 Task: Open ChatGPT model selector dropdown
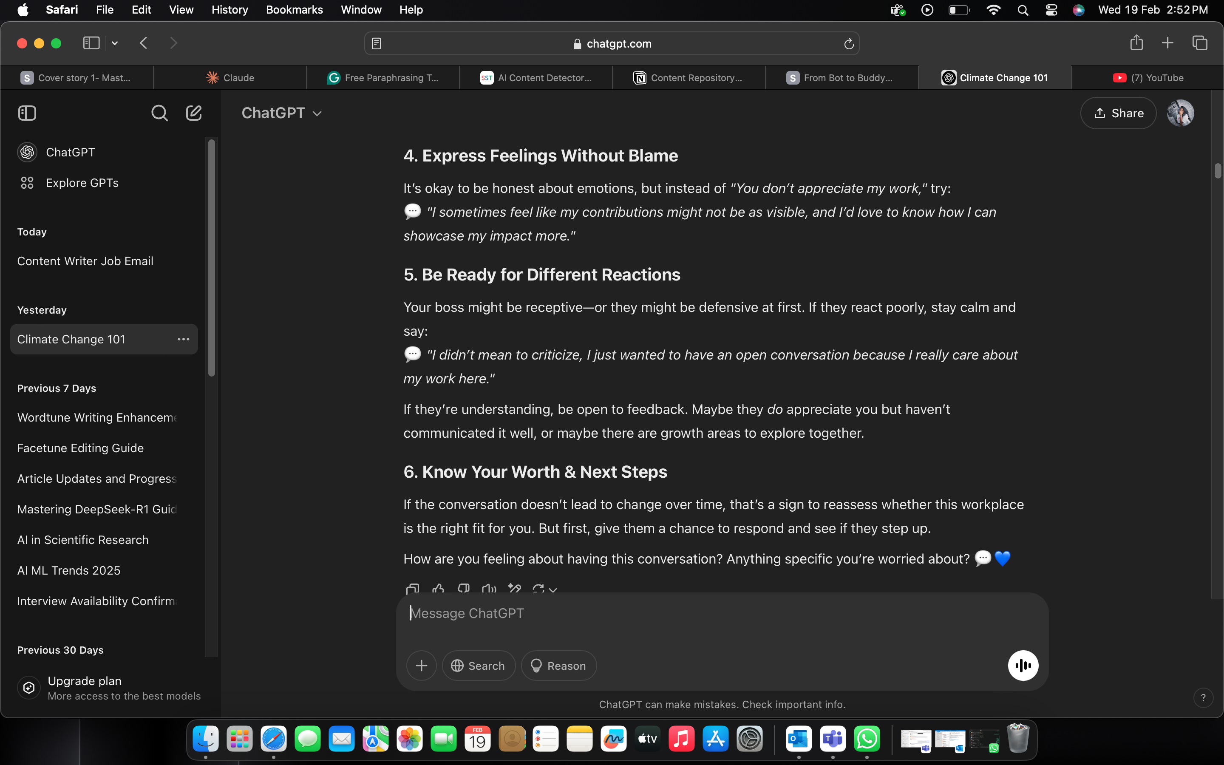coord(282,113)
